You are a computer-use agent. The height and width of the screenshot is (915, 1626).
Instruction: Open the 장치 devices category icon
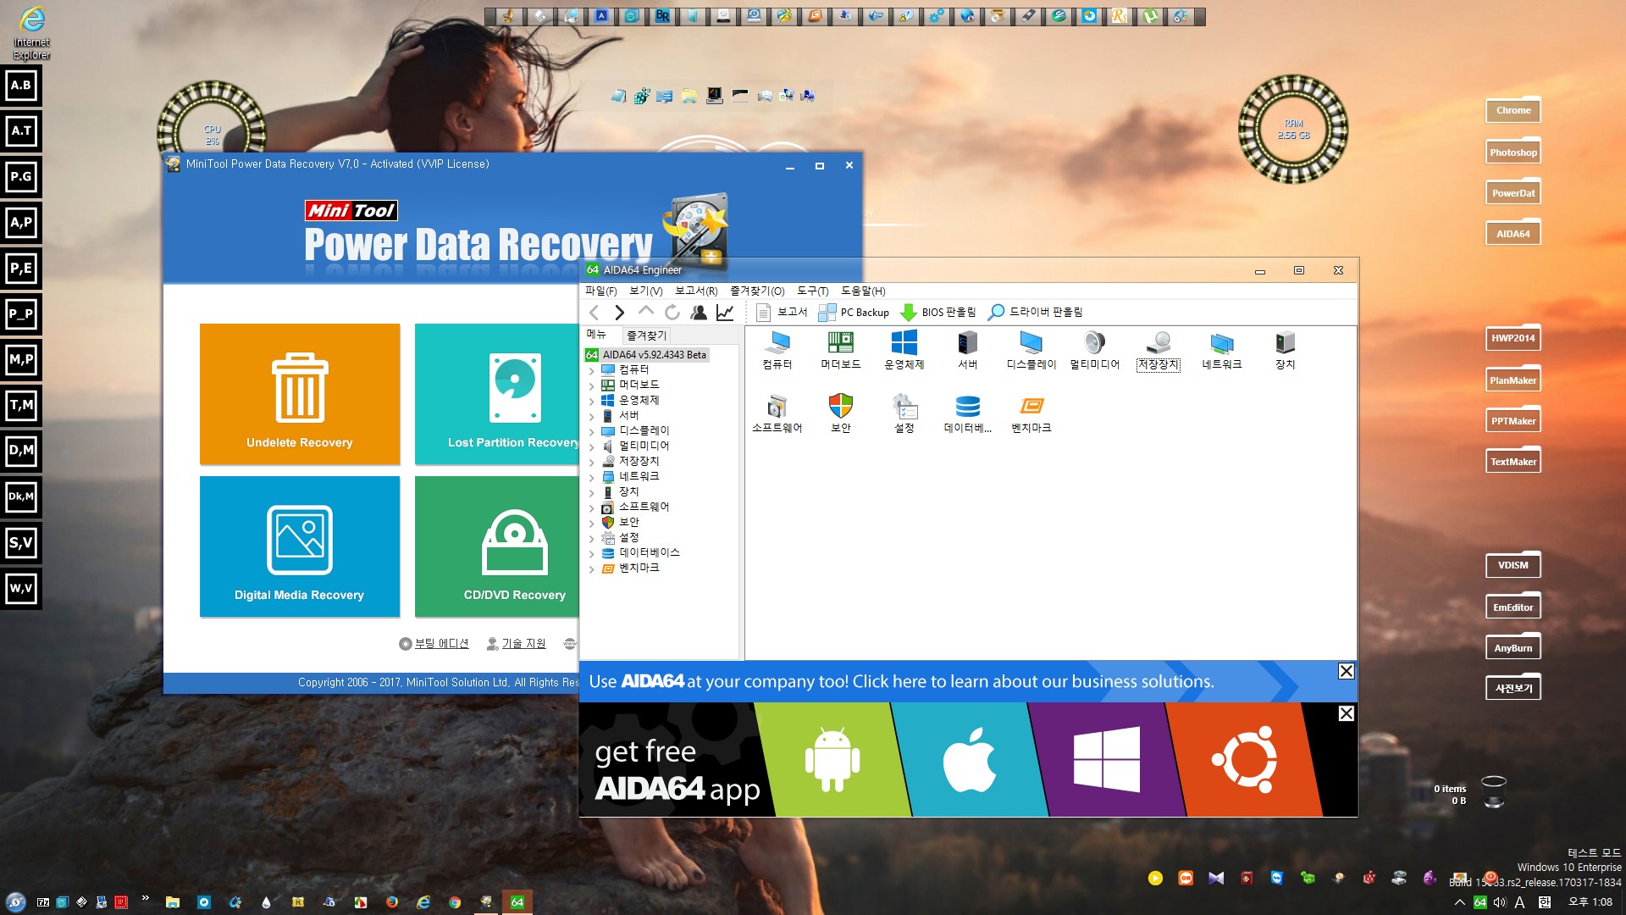click(x=1285, y=350)
